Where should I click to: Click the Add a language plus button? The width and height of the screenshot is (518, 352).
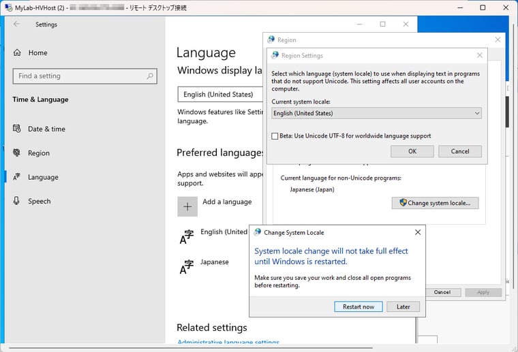[187, 206]
